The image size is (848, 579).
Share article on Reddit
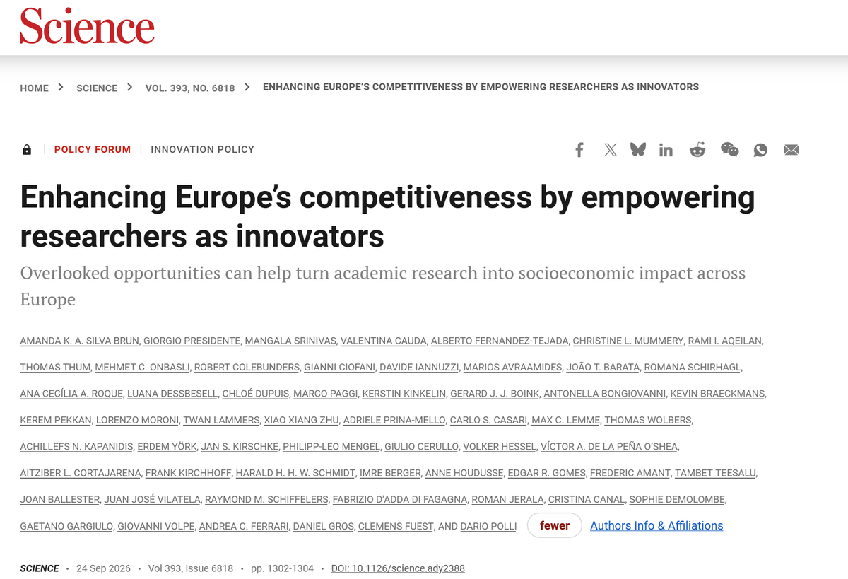pos(697,149)
